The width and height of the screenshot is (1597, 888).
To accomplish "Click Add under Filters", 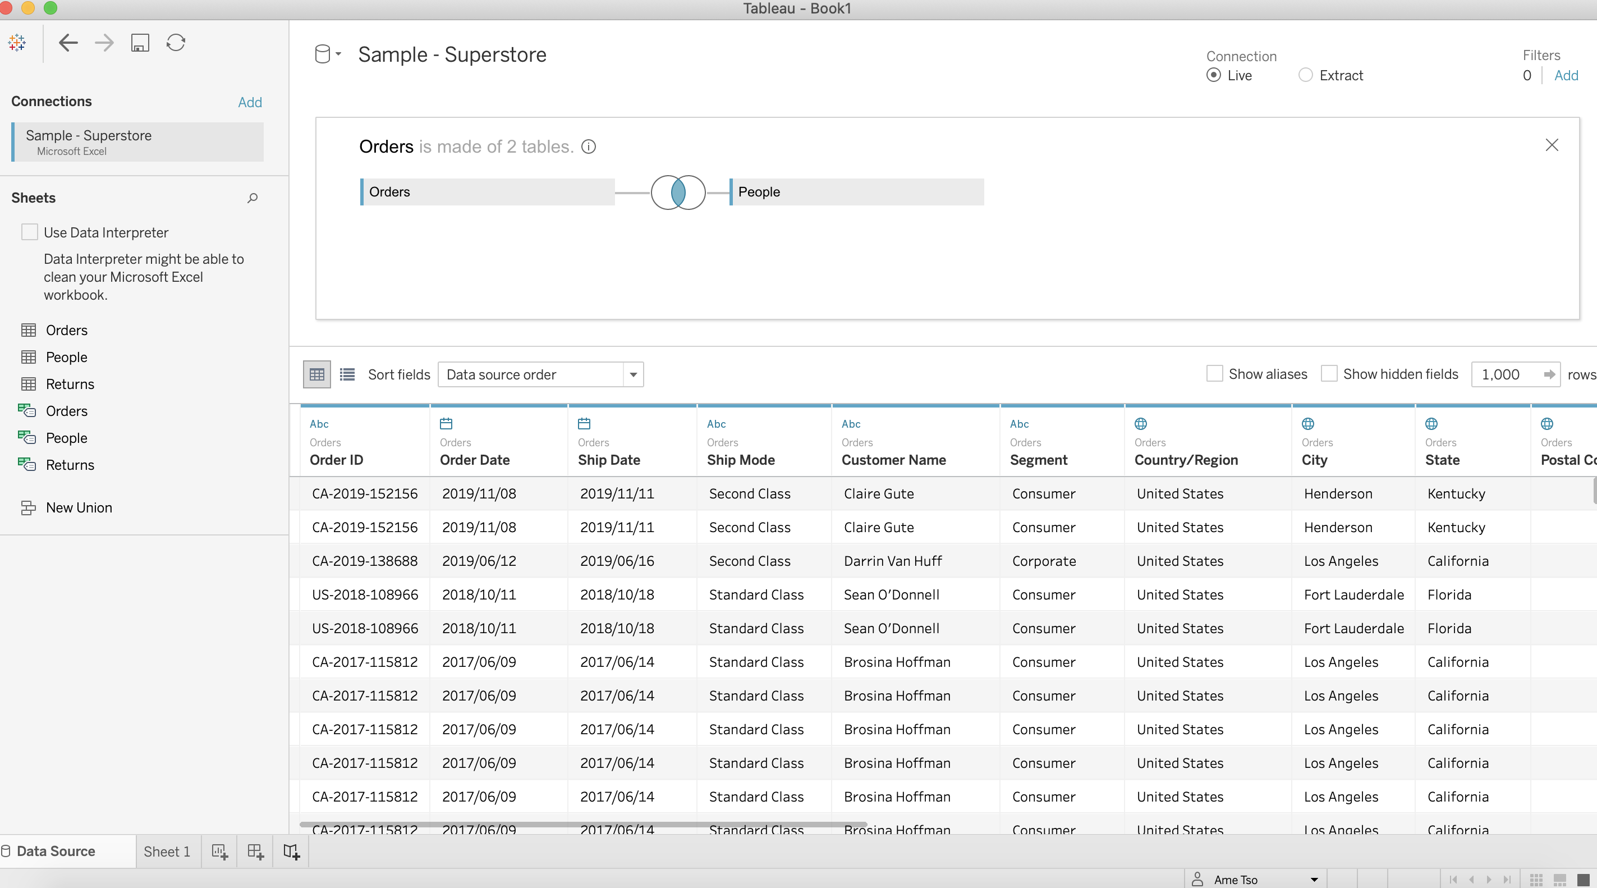I will tap(1566, 76).
